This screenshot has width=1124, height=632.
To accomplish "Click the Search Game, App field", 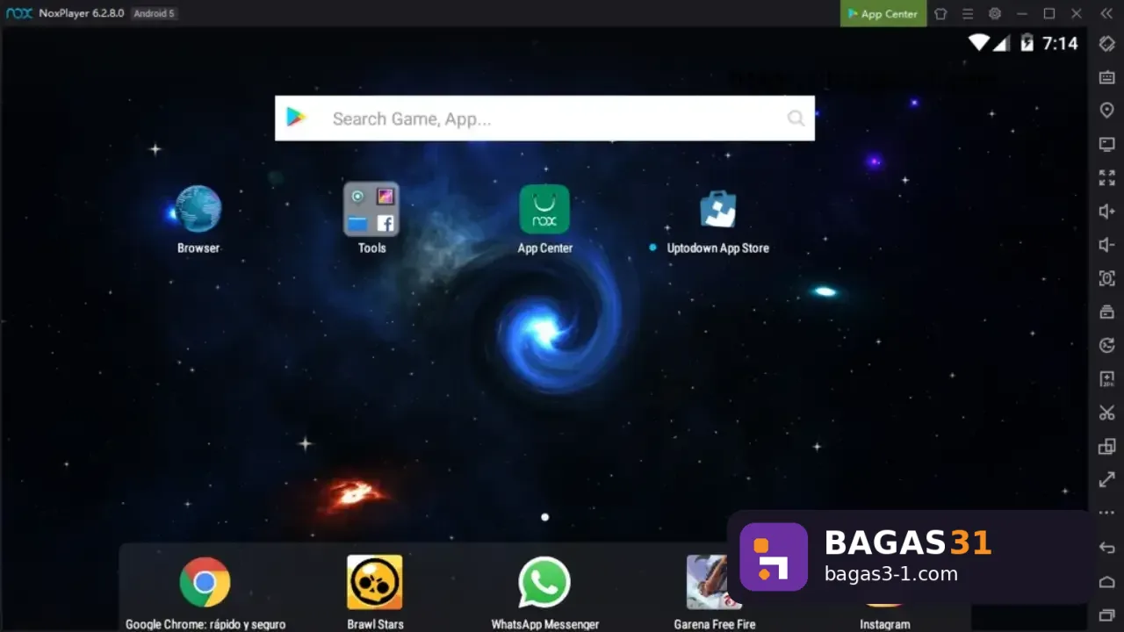I will point(544,118).
